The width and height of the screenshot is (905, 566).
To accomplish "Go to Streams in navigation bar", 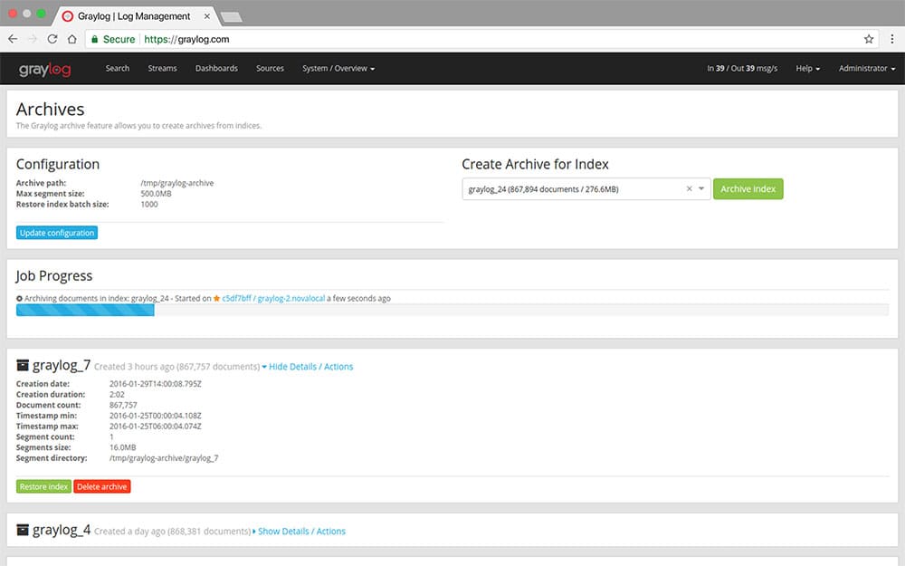I will [162, 68].
